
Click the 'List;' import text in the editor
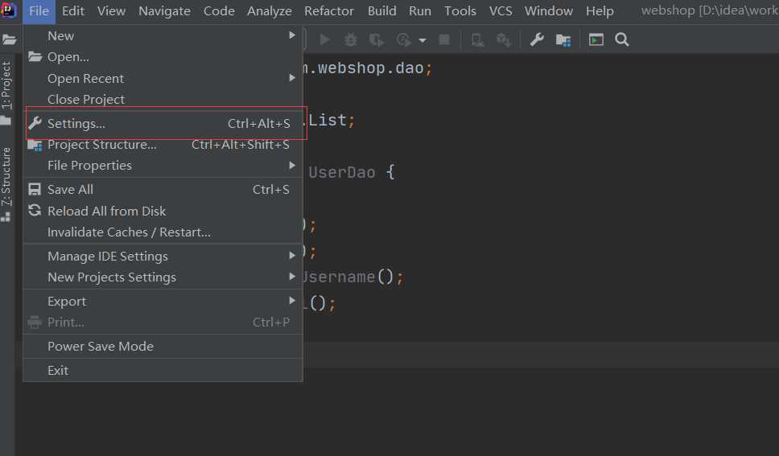coord(332,120)
